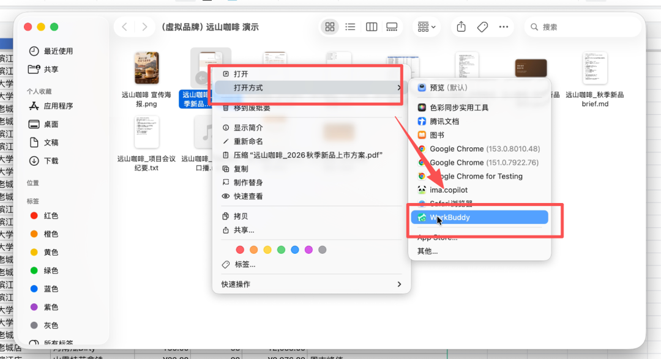Screen dimensions: 661x359
Task: Open with WorkBuddy
Action: (x=479, y=218)
